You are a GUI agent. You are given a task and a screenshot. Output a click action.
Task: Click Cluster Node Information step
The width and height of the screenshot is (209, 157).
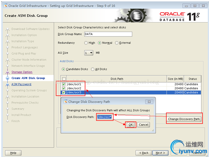click(29, 60)
